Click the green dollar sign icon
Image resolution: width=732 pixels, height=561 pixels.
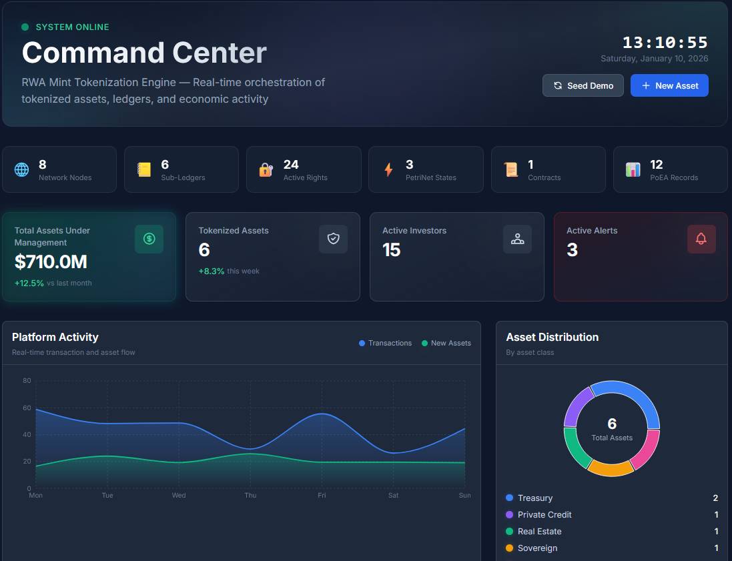[149, 239]
